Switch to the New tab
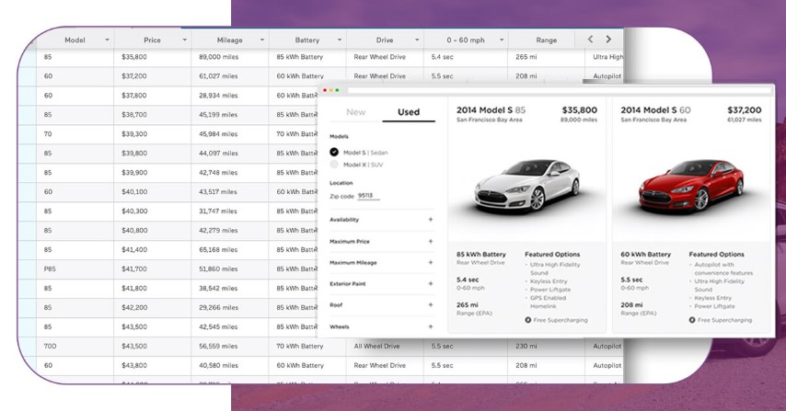This screenshot has width=786, height=411. point(356,112)
